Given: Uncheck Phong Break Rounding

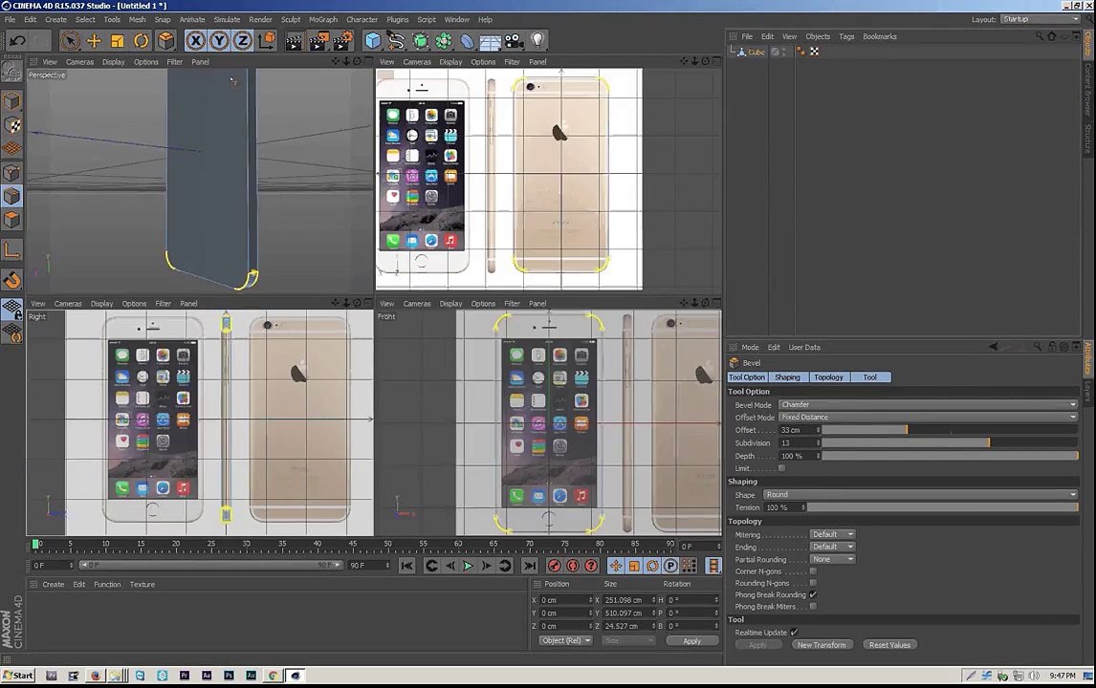Looking at the screenshot, I should pos(813,595).
